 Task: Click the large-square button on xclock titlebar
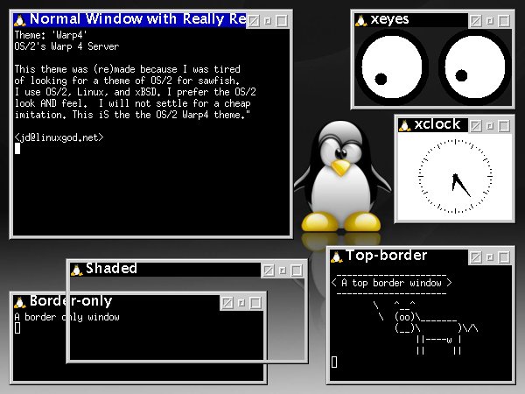pyautogui.click(x=504, y=126)
